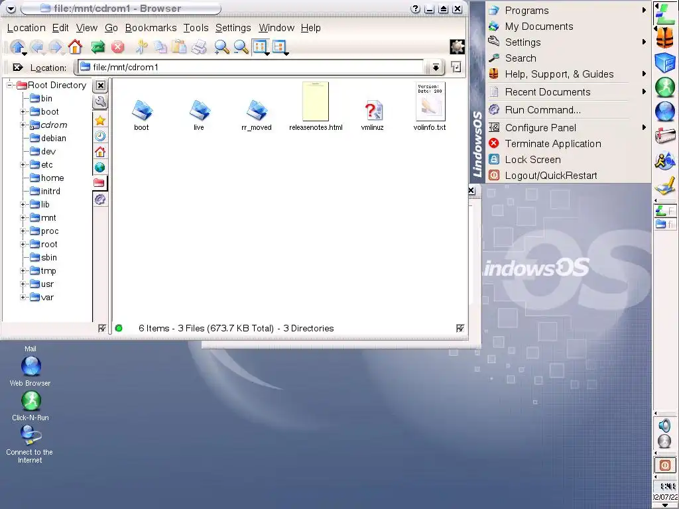
Task: Switch sidebar to Bookmarks star tab
Action: (100, 121)
